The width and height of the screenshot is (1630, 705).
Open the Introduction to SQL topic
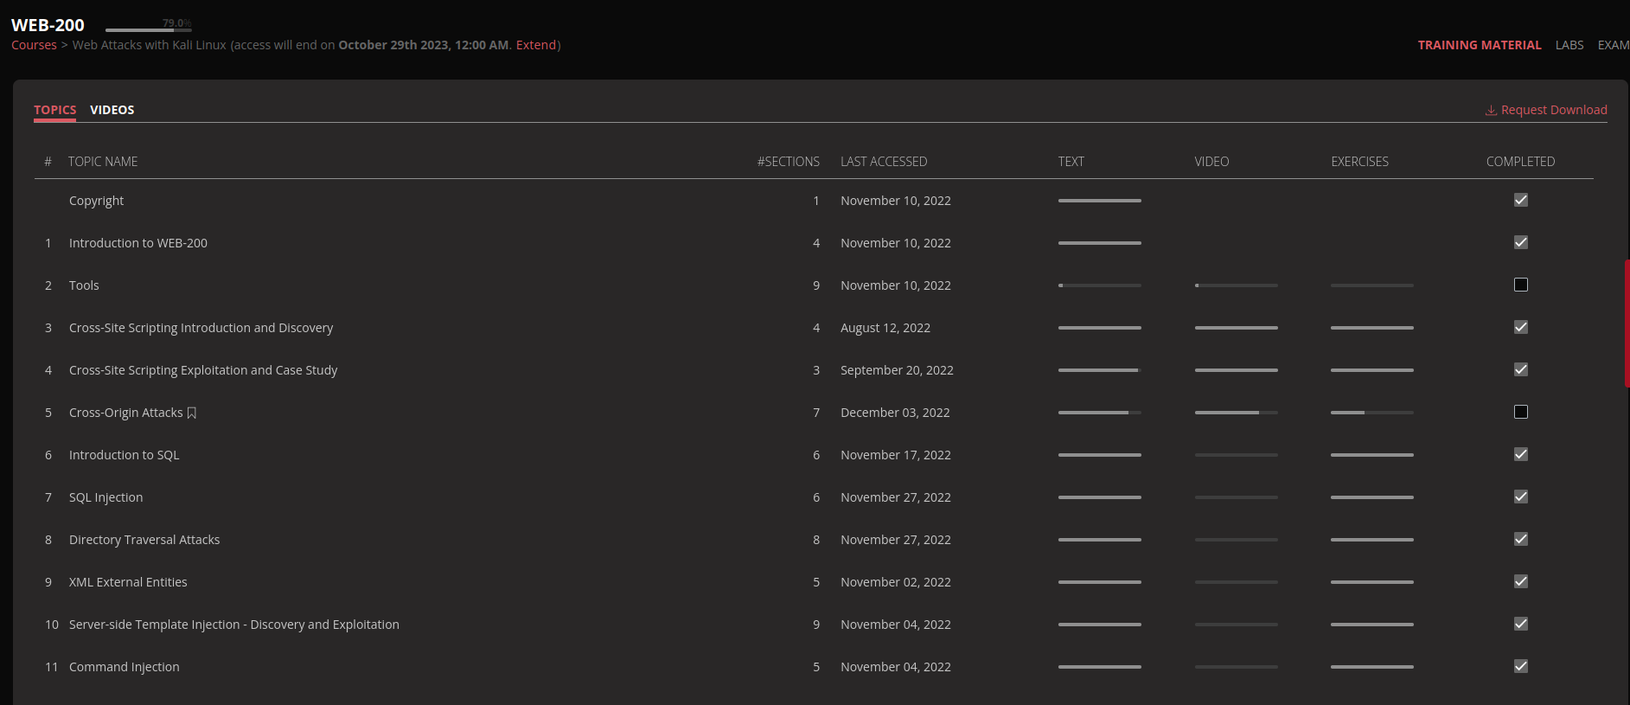point(124,455)
